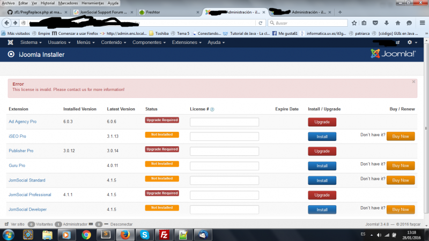Open the Historial menu

tap(48, 3)
